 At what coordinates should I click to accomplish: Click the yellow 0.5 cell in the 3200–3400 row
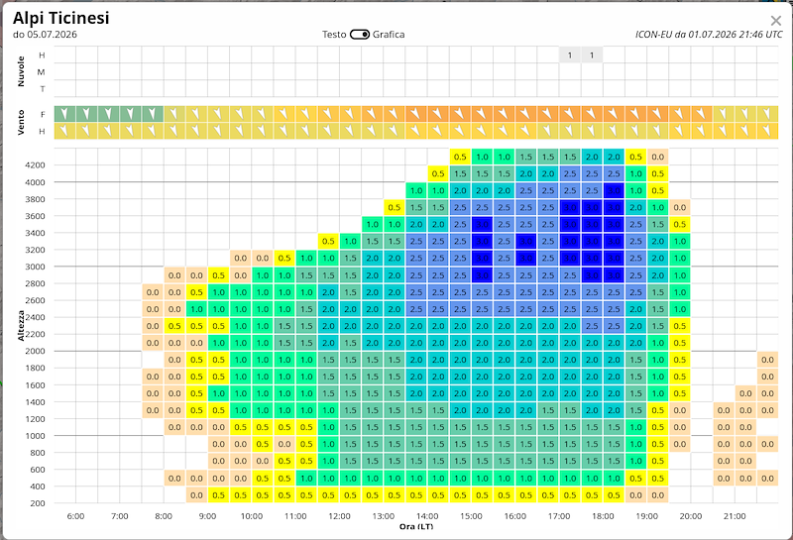coord(328,241)
